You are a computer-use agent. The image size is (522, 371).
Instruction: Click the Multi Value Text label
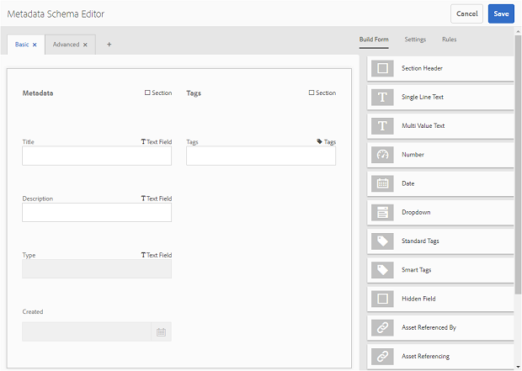coord(423,126)
